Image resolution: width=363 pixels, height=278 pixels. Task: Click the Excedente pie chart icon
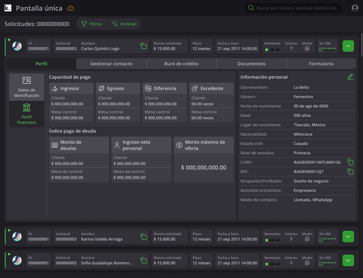[195, 88]
